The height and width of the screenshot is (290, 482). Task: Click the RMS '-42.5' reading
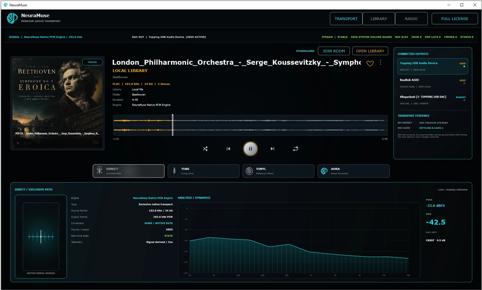(x=436, y=222)
